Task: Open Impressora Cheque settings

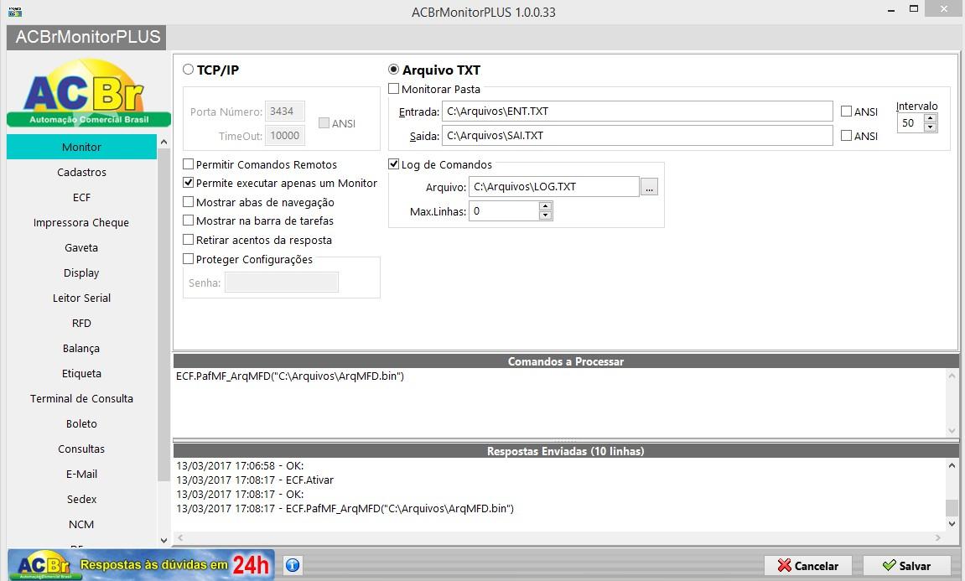Action: [81, 223]
